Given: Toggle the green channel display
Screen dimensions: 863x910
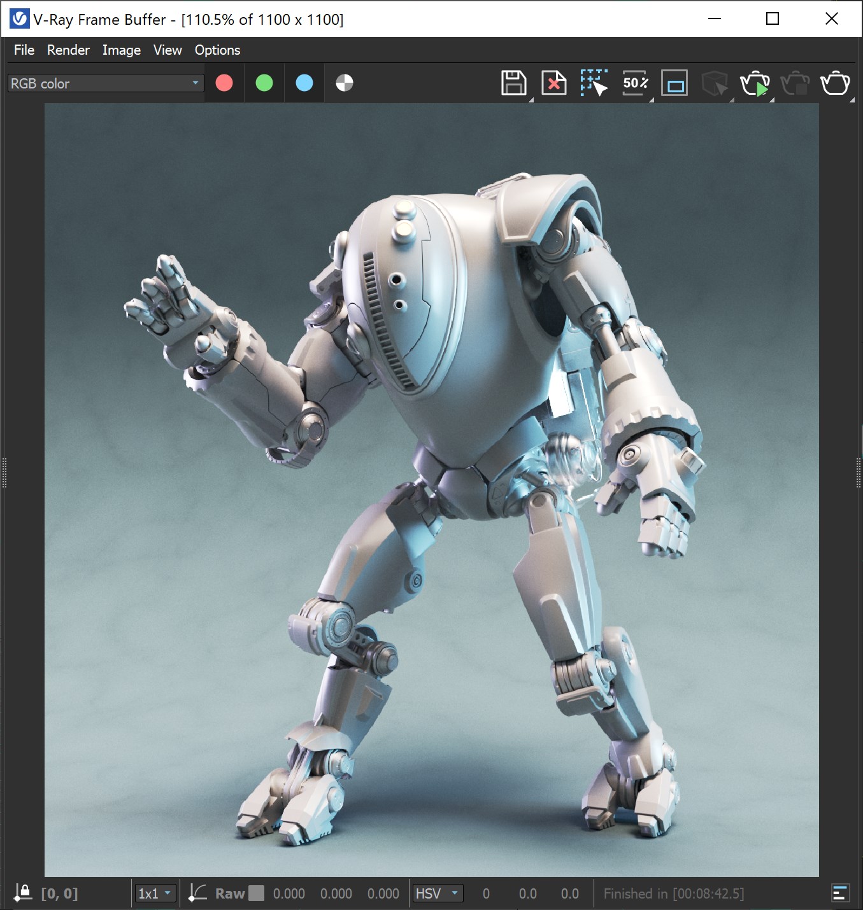Looking at the screenshot, I should point(264,83).
